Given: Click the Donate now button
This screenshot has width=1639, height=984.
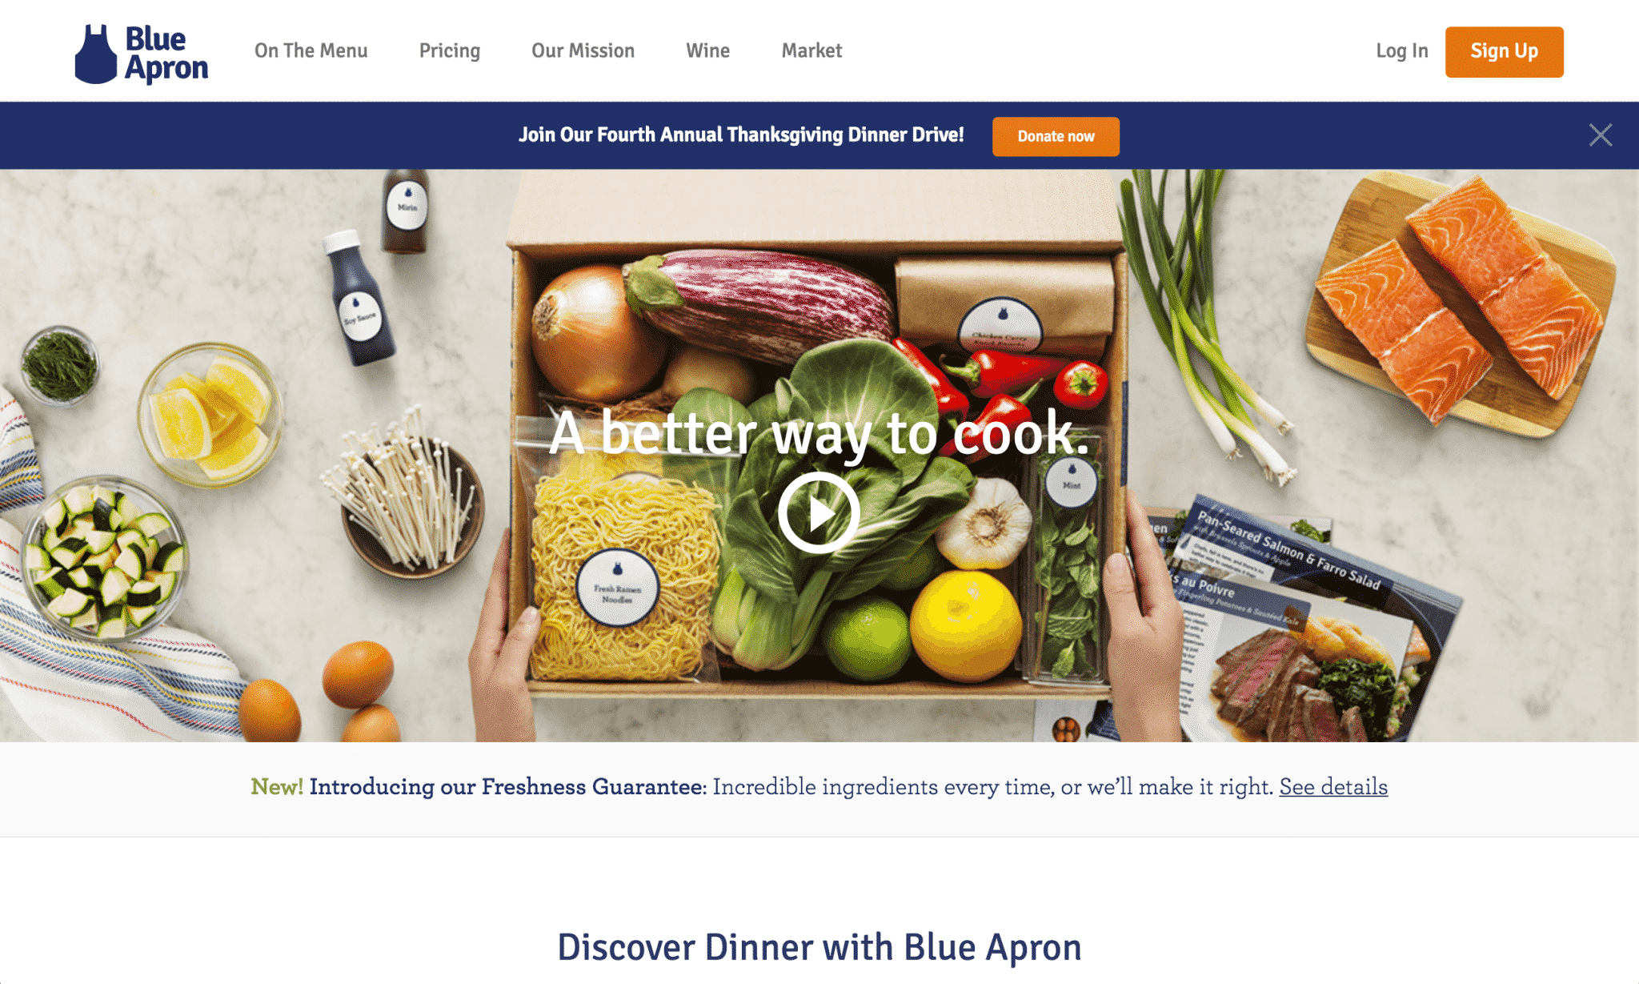Looking at the screenshot, I should (x=1056, y=136).
